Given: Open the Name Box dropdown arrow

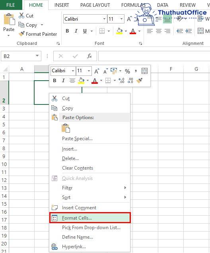Looking at the screenshot, I should click(37, 56).
